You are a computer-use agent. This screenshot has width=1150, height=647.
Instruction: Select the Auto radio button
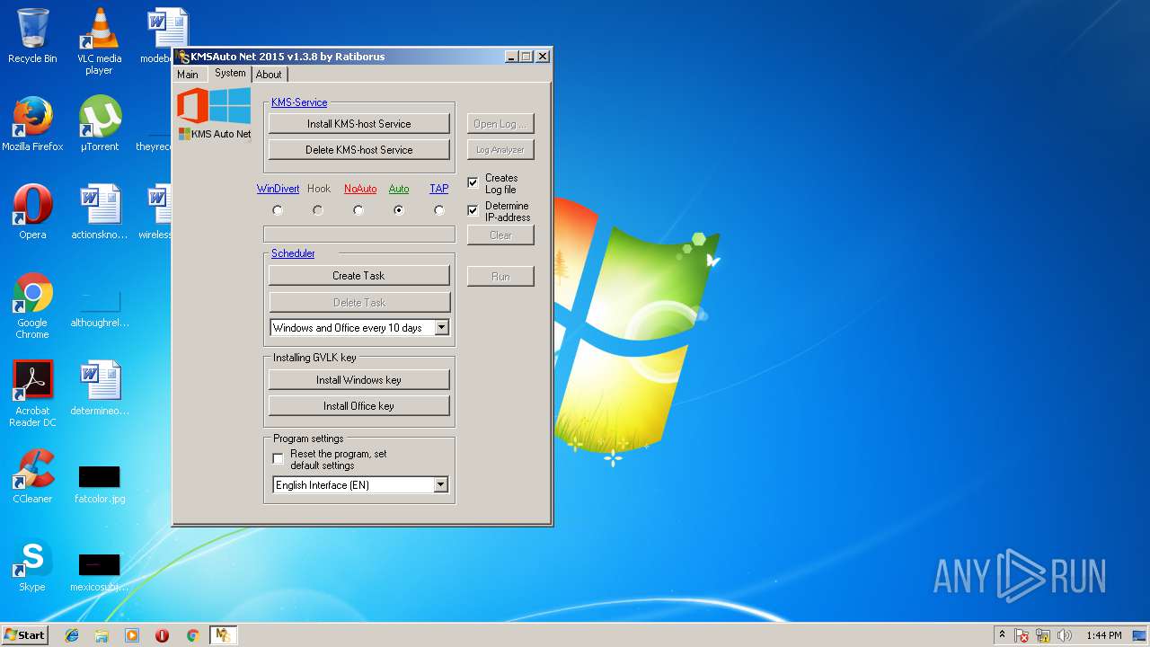[x=399, y=210]
